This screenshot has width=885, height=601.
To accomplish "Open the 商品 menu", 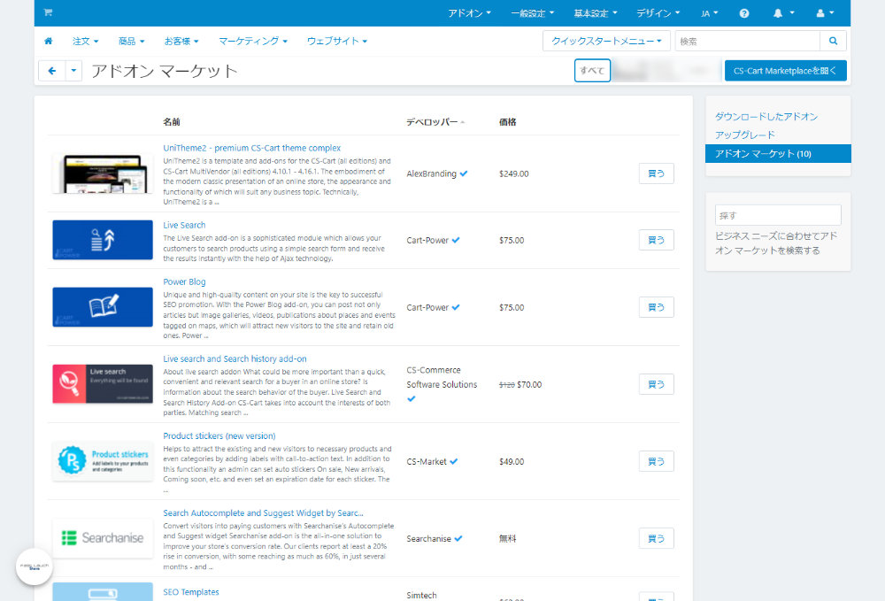I will (132, 41).
